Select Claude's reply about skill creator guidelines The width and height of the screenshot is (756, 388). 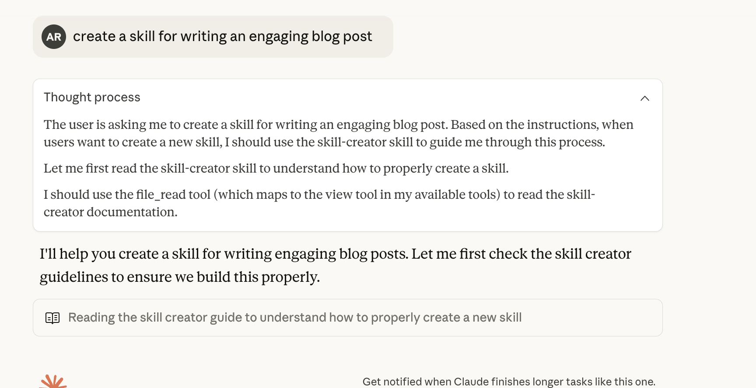click(x=335, y=265)
